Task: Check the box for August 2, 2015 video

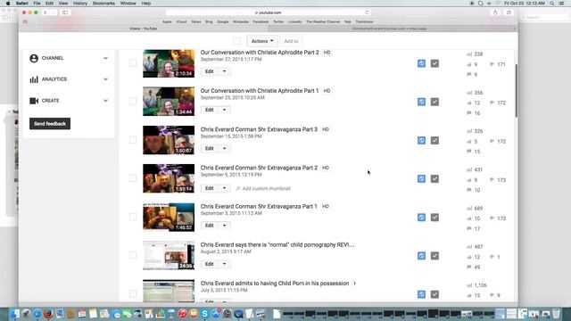Action: tap(133, 256)
